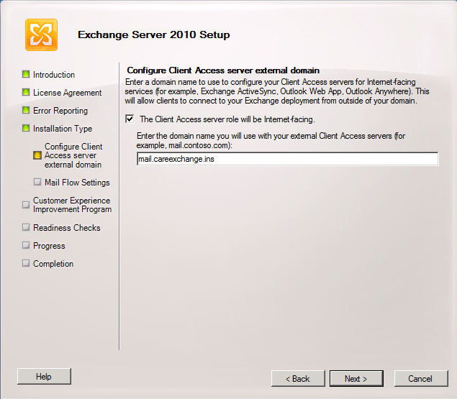This screenshot has height=399, width=457.
Task: Click the bold Configure Client Access heading
Action: [223, 70]
